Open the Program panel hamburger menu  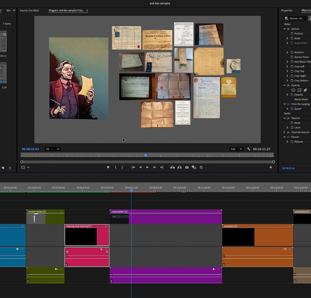(x=87, y=11)
